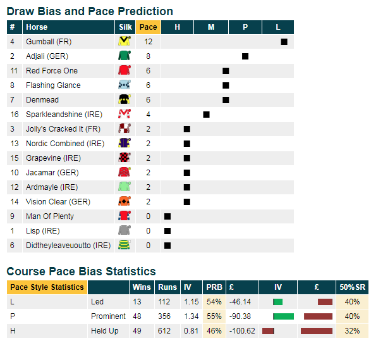Click Didtheyleaveuoutto's striped green silk icon
Screen dimensions: 383x343
point(125,245)
